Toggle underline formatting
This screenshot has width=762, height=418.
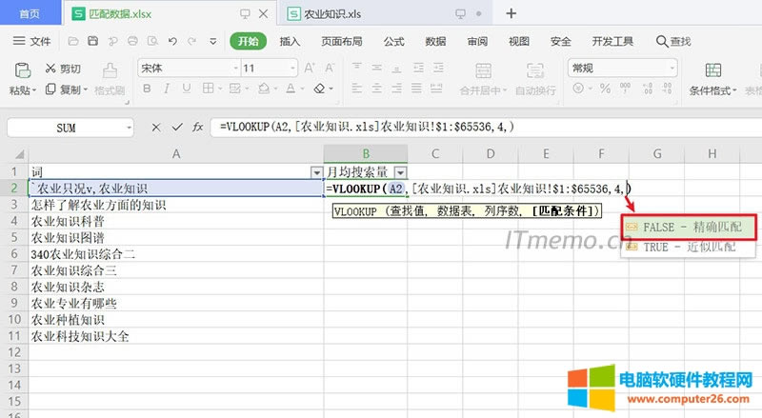(x=186, y=89)
